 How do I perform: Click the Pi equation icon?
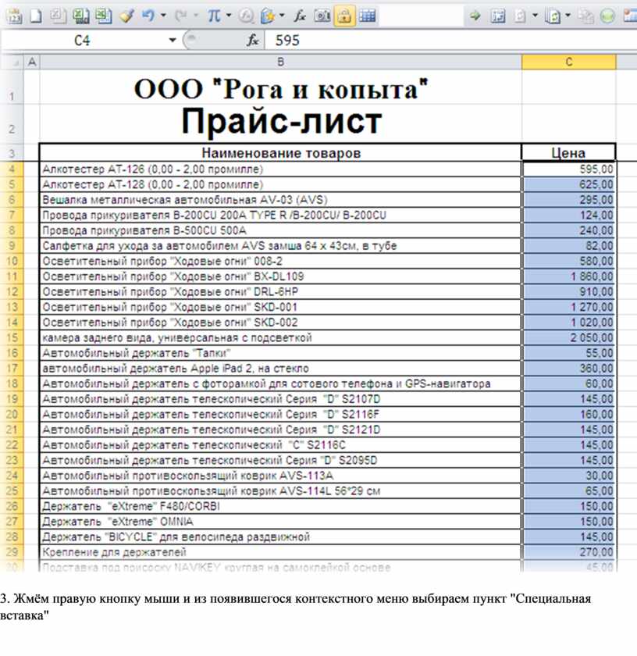click(214, 16)
